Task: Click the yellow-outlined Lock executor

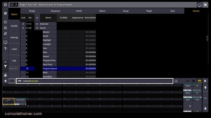Action: 8,101
